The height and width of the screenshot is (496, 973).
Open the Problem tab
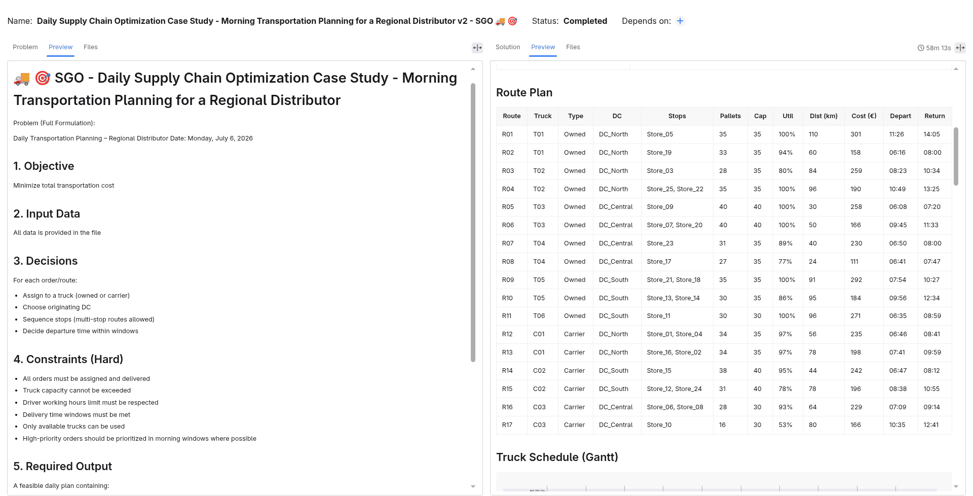(25, 47)
